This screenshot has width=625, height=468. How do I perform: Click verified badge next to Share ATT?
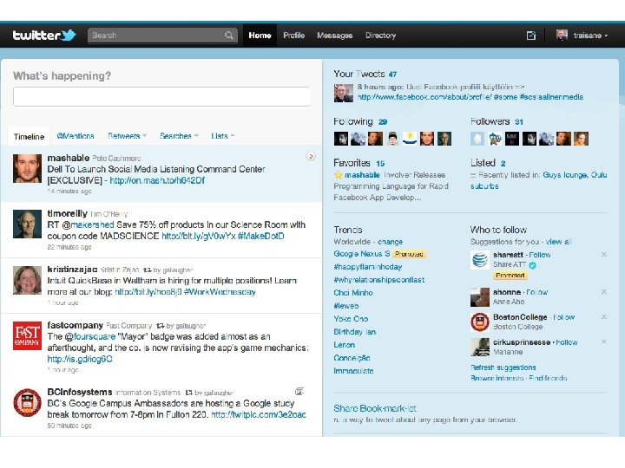(x=532, y=265)
